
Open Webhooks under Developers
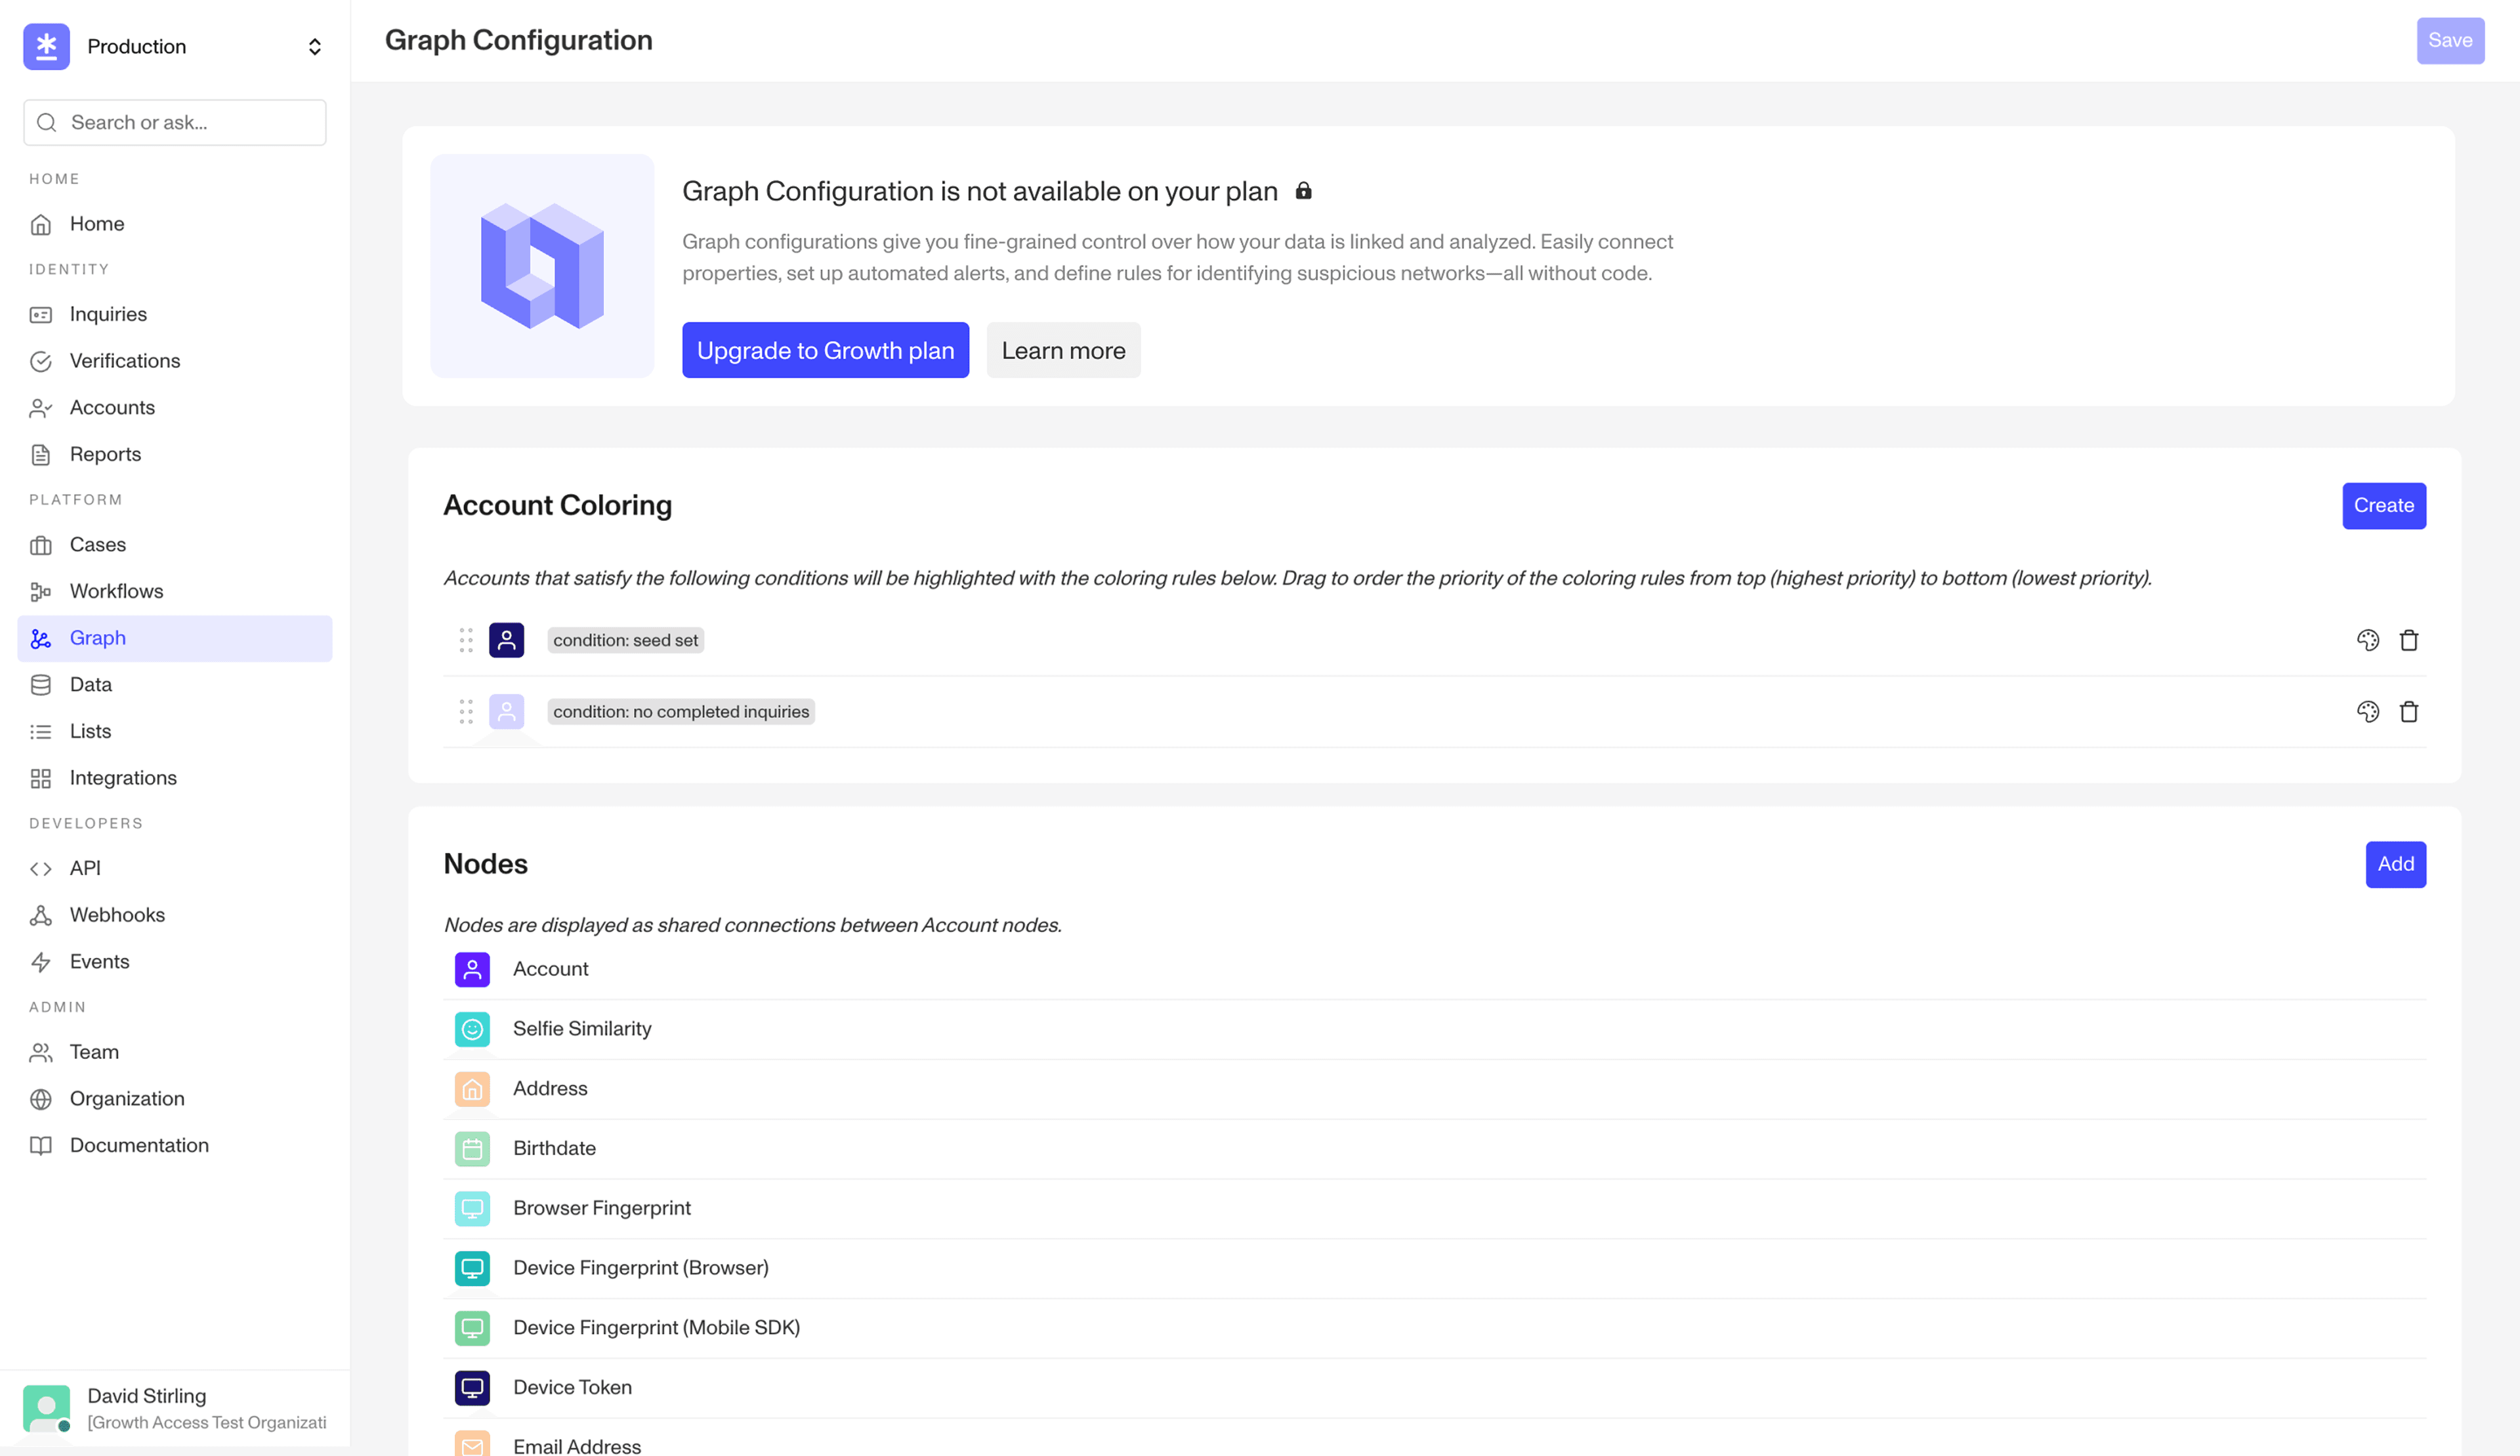pyautogui.click(x=175, y=915)
